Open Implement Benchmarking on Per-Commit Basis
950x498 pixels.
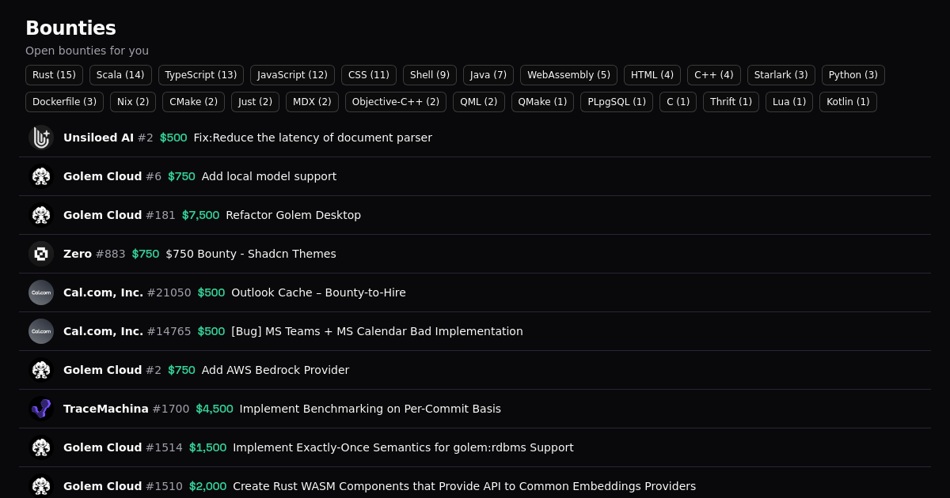click(370, 409)
